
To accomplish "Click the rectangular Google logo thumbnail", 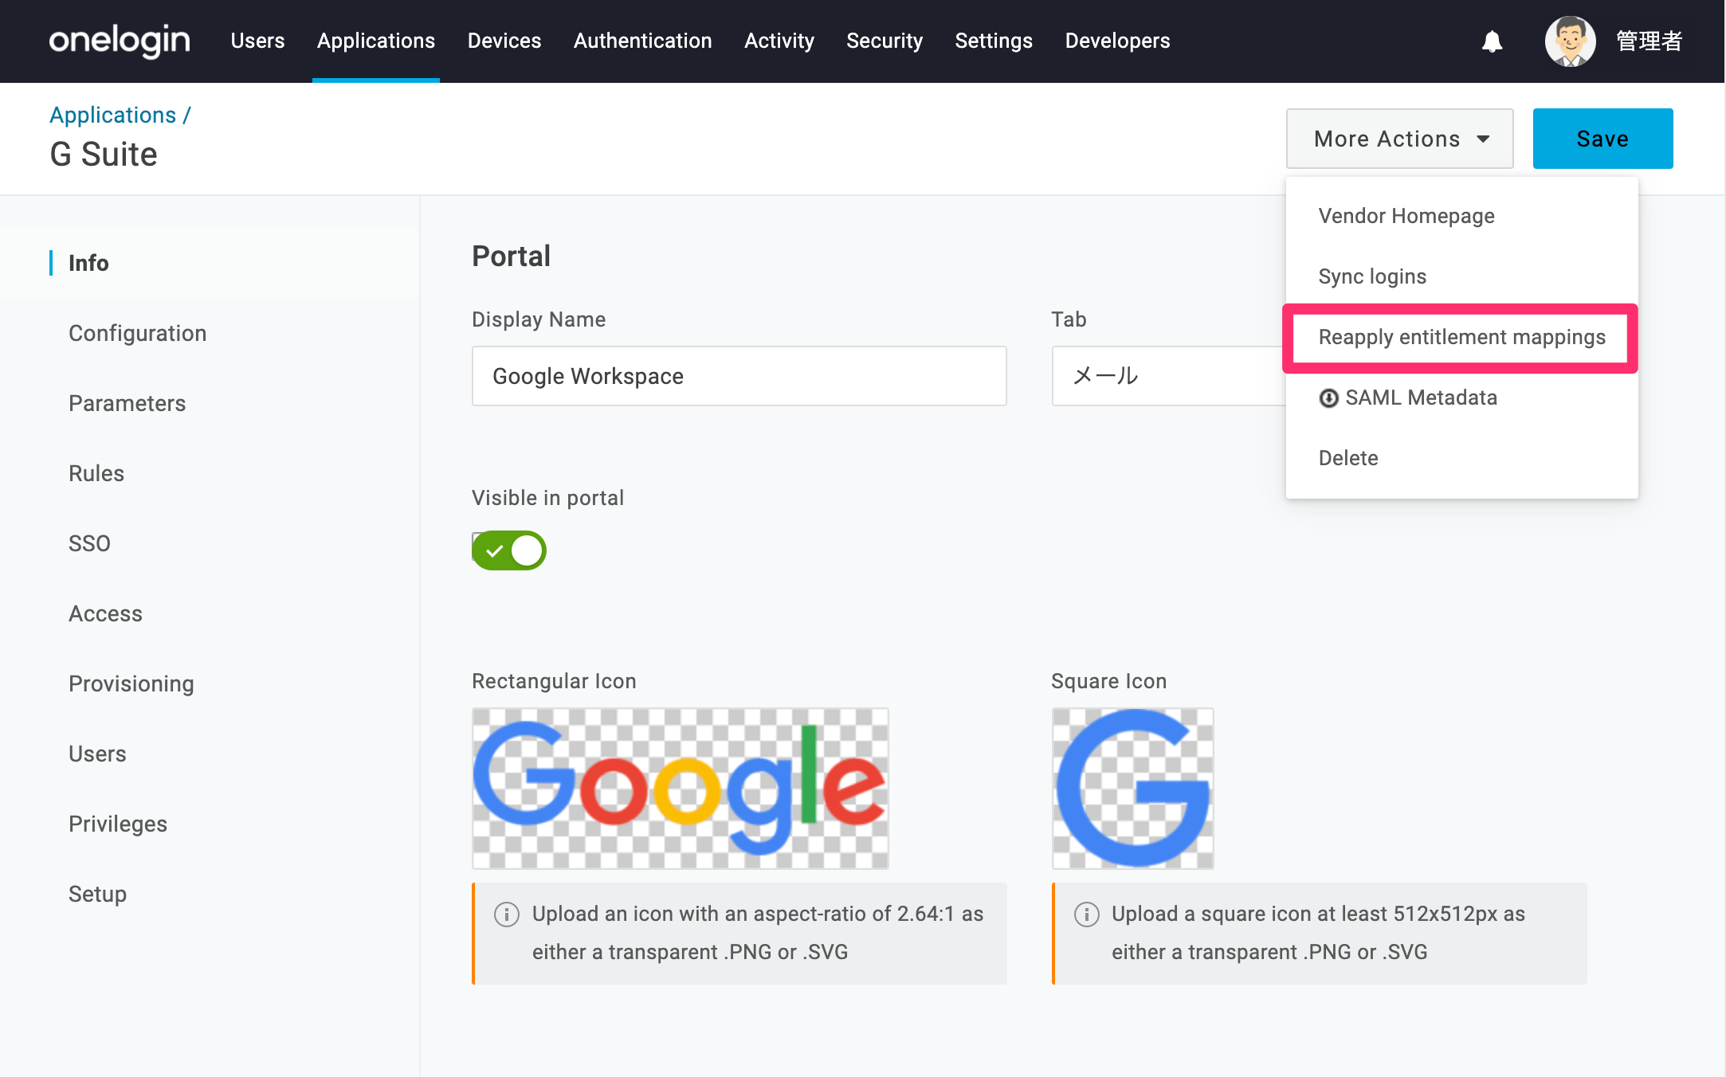I will (681, 789).
